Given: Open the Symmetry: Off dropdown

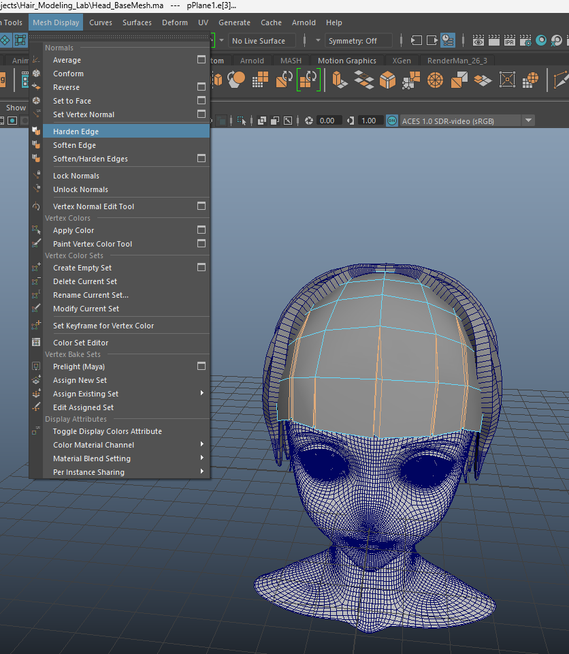Looking at the screenshot, I should [x=359, y=41].
